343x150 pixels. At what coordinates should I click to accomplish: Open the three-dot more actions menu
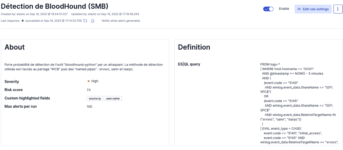point(338,9)
